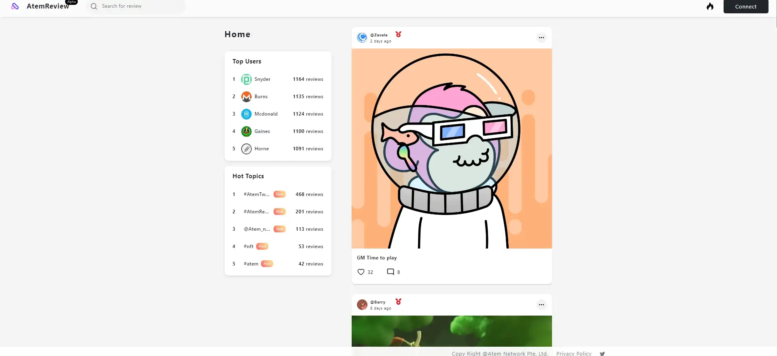
Task: Expand the options menu on Barry's post
Action: [x=541, y=305]
